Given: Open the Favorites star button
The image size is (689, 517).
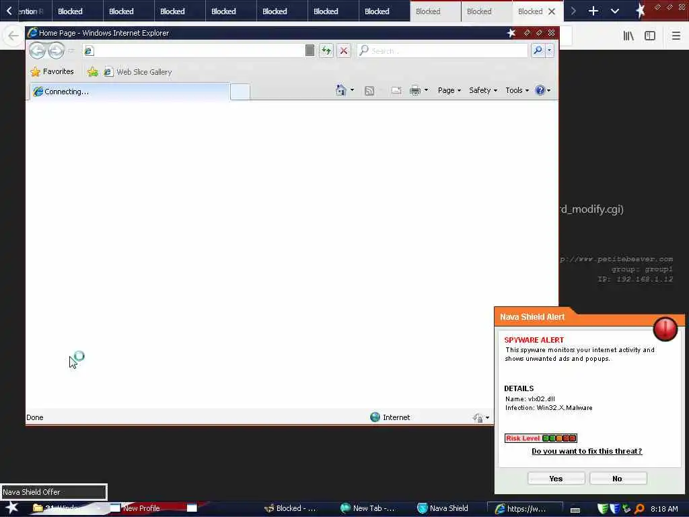Looking at the screenshot, I should pos(52,71).
